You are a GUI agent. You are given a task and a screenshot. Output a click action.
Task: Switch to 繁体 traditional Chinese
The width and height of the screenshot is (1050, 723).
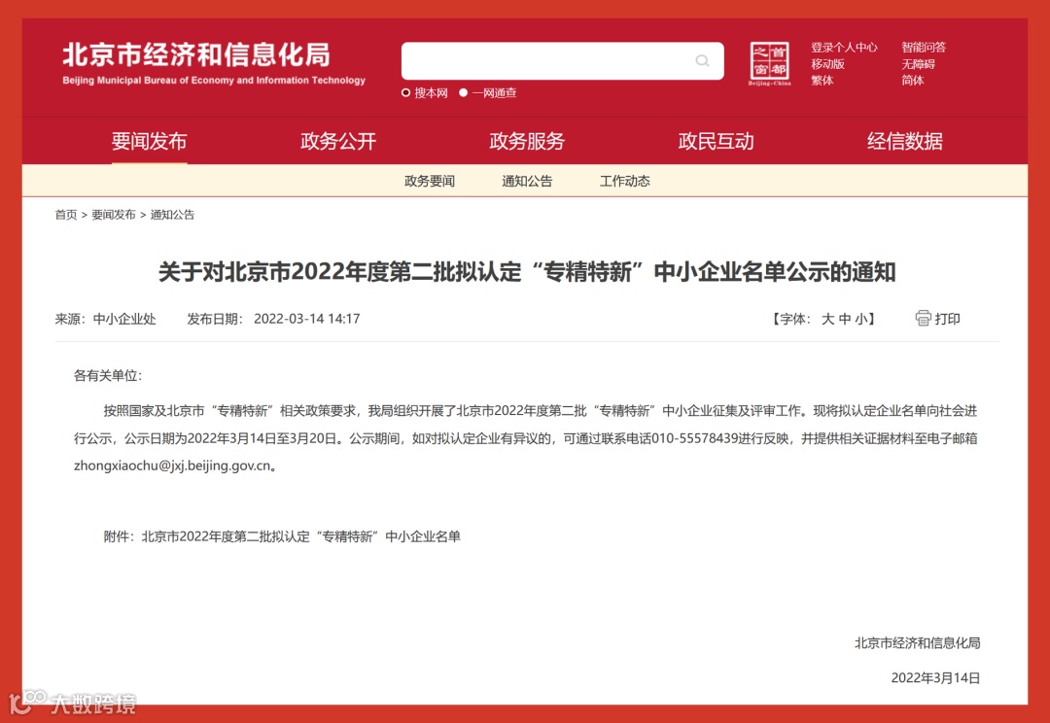(822, 80)
